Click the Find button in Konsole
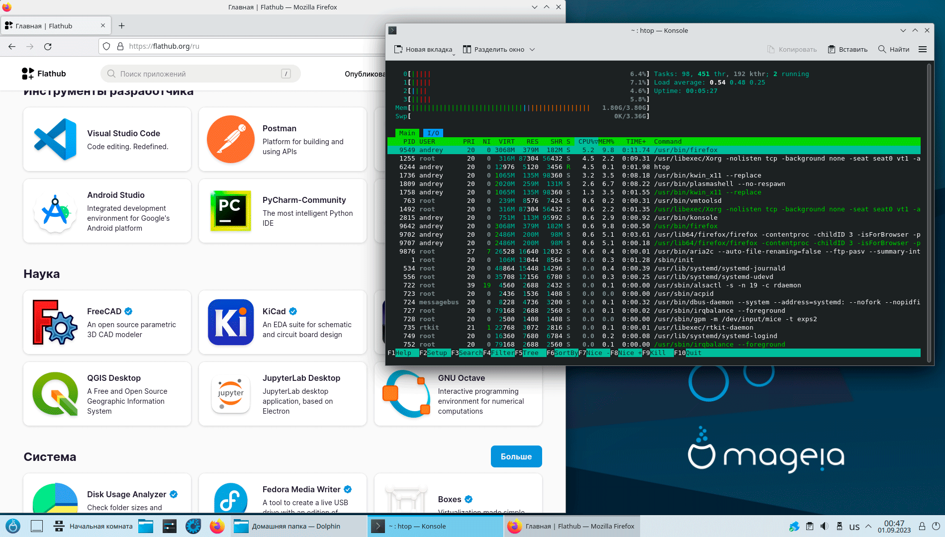 (894, 49)
